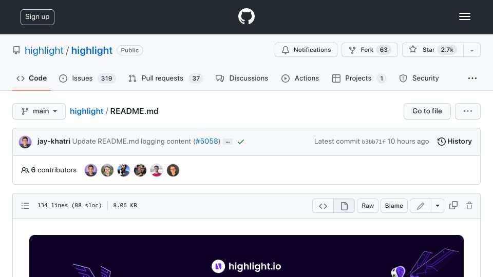The width and height of the screenshot is (493, 277).
Task: View the Projects tab
Action: coord(359,78)
